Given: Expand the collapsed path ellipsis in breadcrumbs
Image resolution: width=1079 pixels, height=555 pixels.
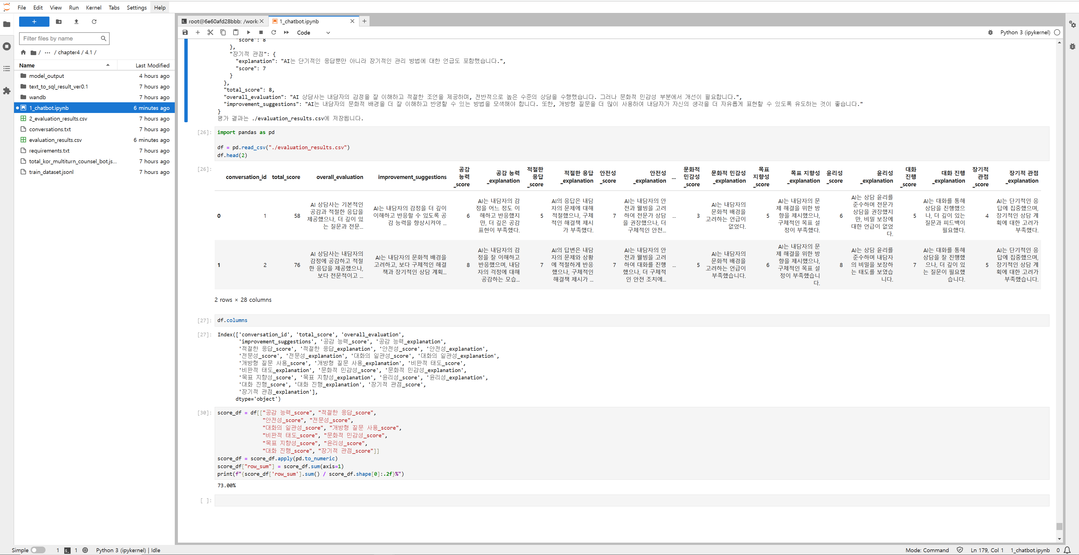Looking at the screenshot, I should 47,52.
